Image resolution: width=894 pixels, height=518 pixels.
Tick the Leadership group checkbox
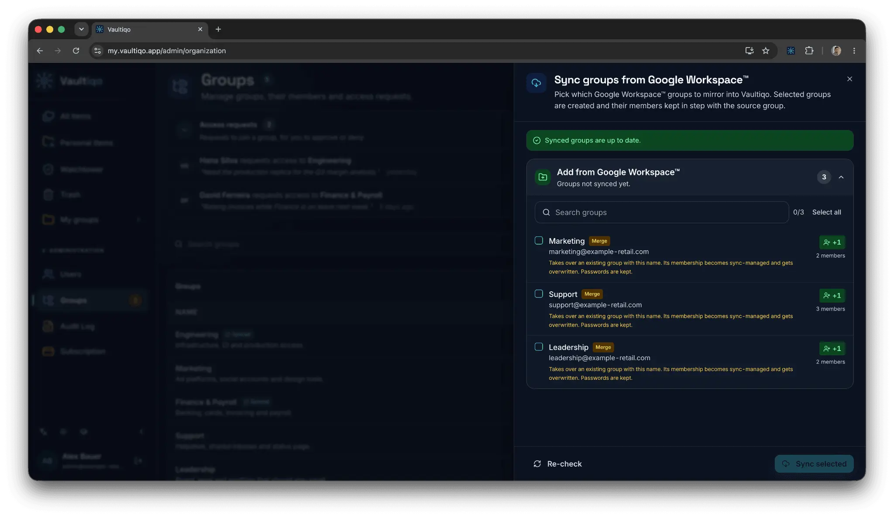[539, 347]
